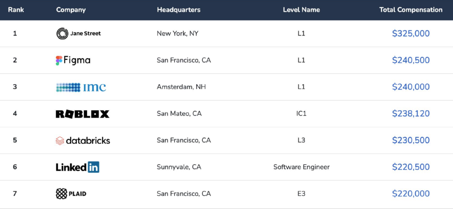Click the Company column header
This screenshot has width=453, height=209.
tap(71, 10)
